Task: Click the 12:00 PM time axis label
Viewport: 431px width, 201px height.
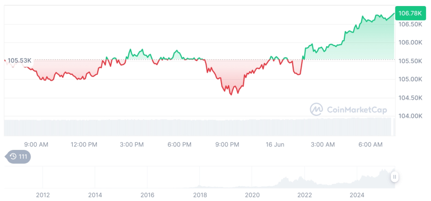Action: (84, 144)
